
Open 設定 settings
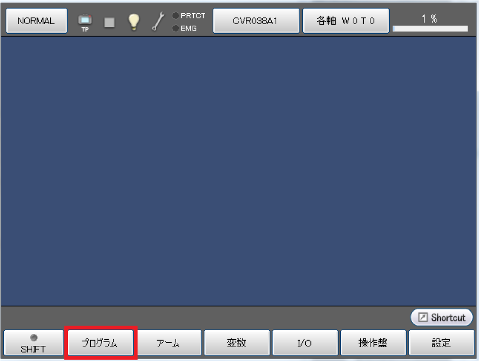tap(441, 342)
